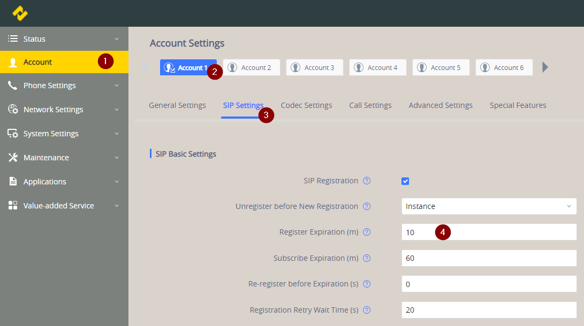Click help icon for Re-register before Expiration
Viewport: 584px width, 326px height.
coord(367,284)
